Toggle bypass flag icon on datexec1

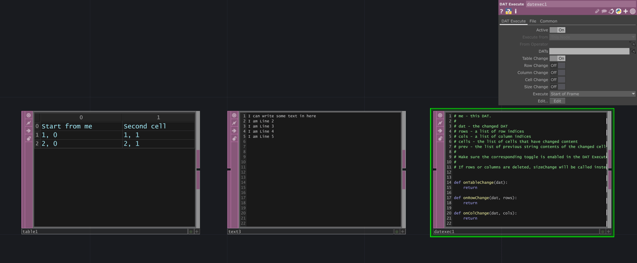tap(440, 123)
